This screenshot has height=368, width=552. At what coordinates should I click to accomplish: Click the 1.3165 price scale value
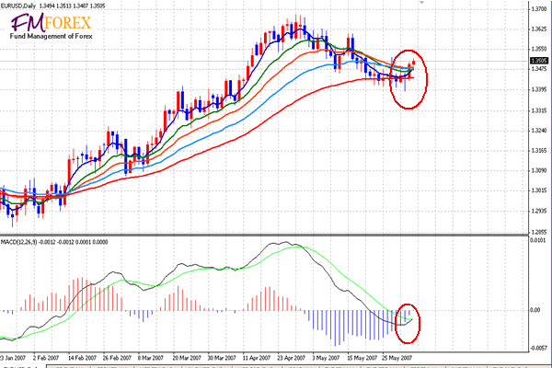pyautogui.click(x=539, y=151)
